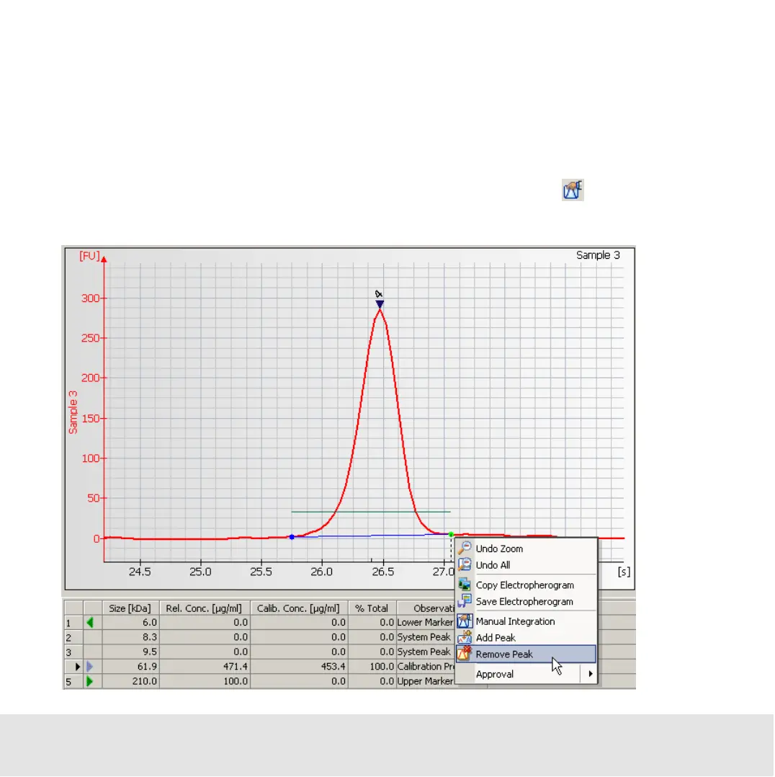Select table row 1 header
Image resolution: width=775 pixels, height=777 pixels.
point(73,623)
